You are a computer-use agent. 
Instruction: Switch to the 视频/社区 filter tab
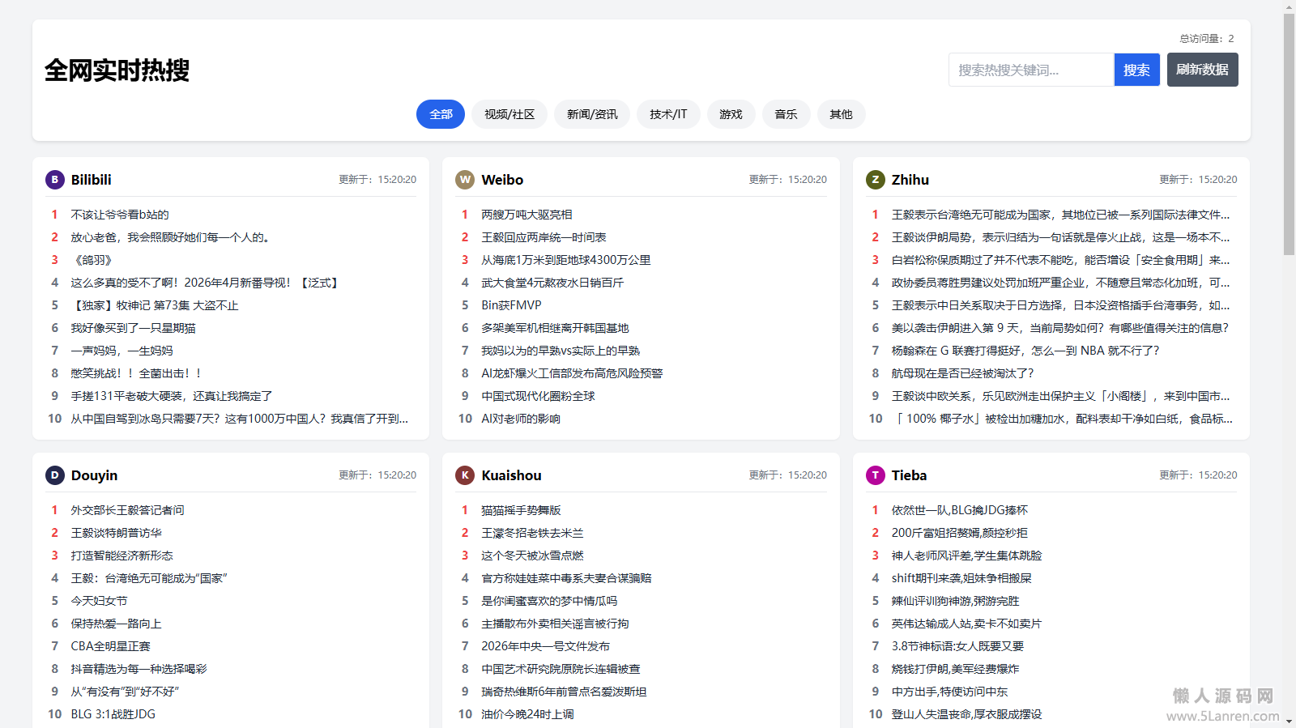[x=509, y=114]
